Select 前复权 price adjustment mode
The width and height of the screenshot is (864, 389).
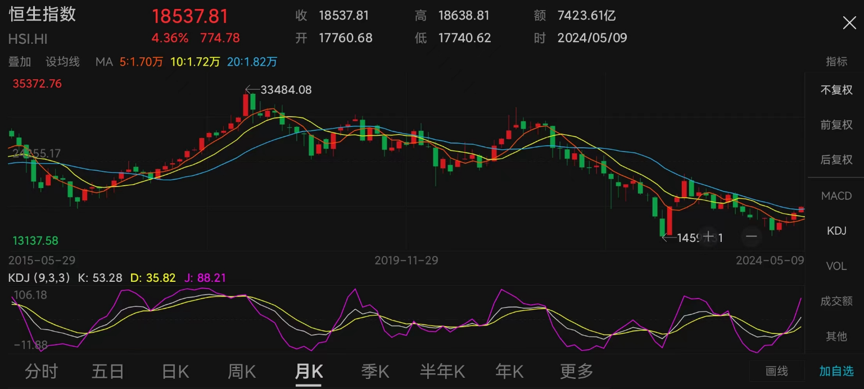pyautogui.click(x=836, y=125)
